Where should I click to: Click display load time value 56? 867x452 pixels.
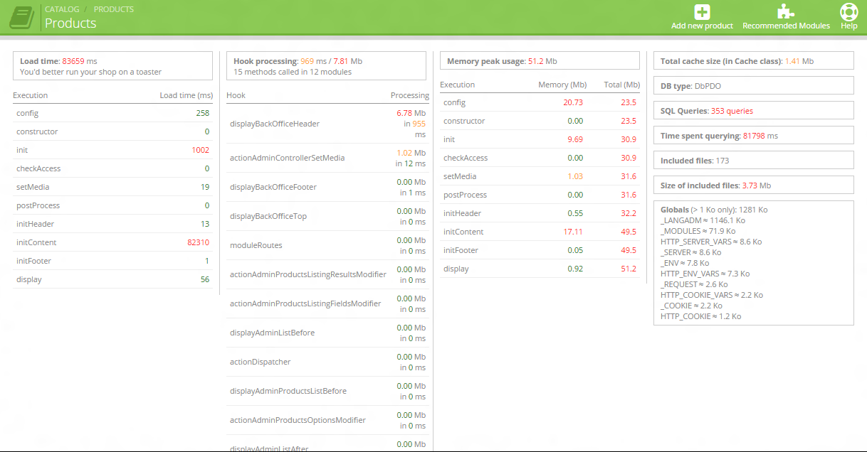(205, 279)
